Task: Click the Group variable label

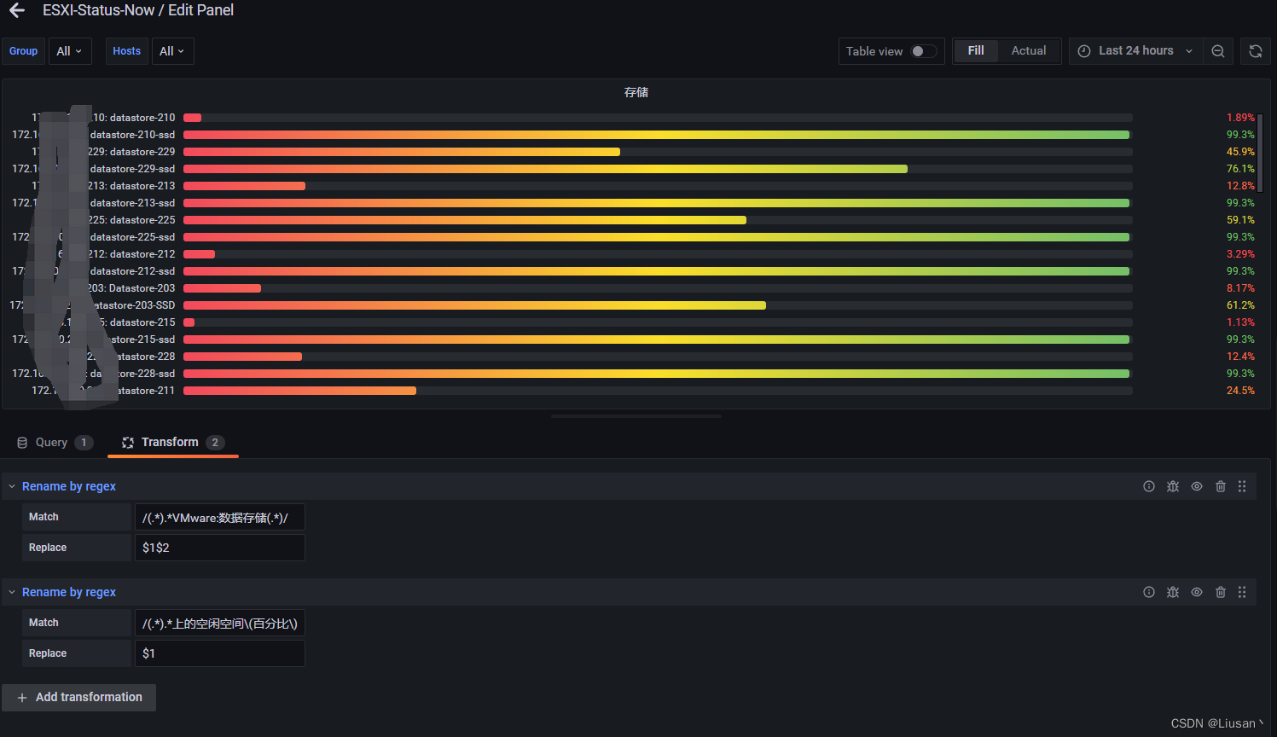Action: [x=23, y=51]
